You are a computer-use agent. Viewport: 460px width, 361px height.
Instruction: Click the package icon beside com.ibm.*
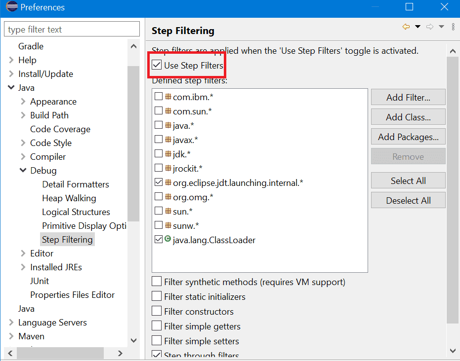(168, 97)
